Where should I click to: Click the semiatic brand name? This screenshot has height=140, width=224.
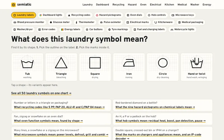tap(24, 4)
